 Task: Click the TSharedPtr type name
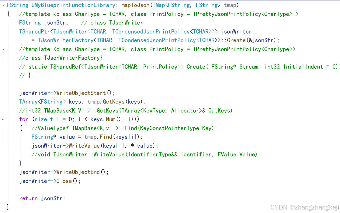point(34,31)
